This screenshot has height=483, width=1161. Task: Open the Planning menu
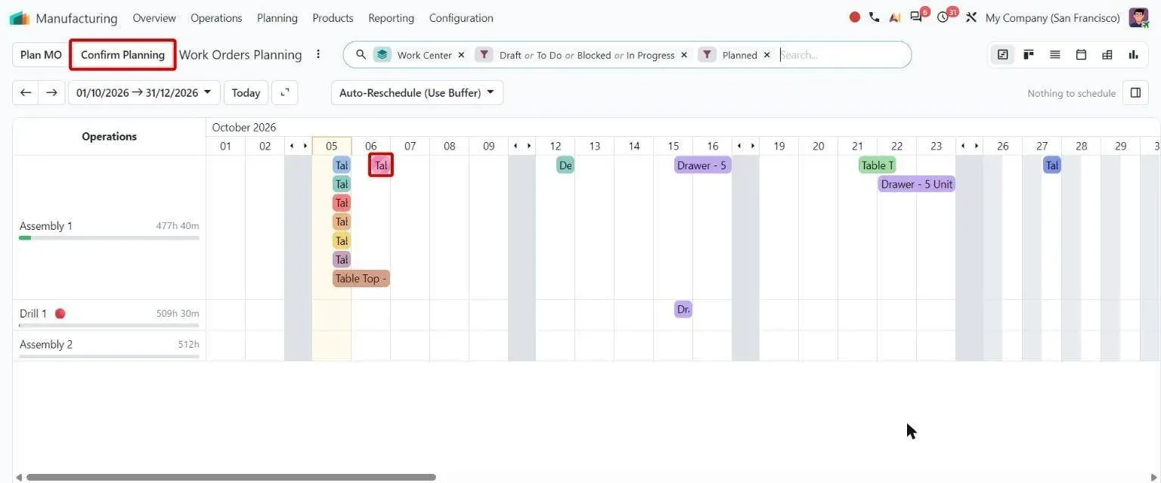[277, 17]
